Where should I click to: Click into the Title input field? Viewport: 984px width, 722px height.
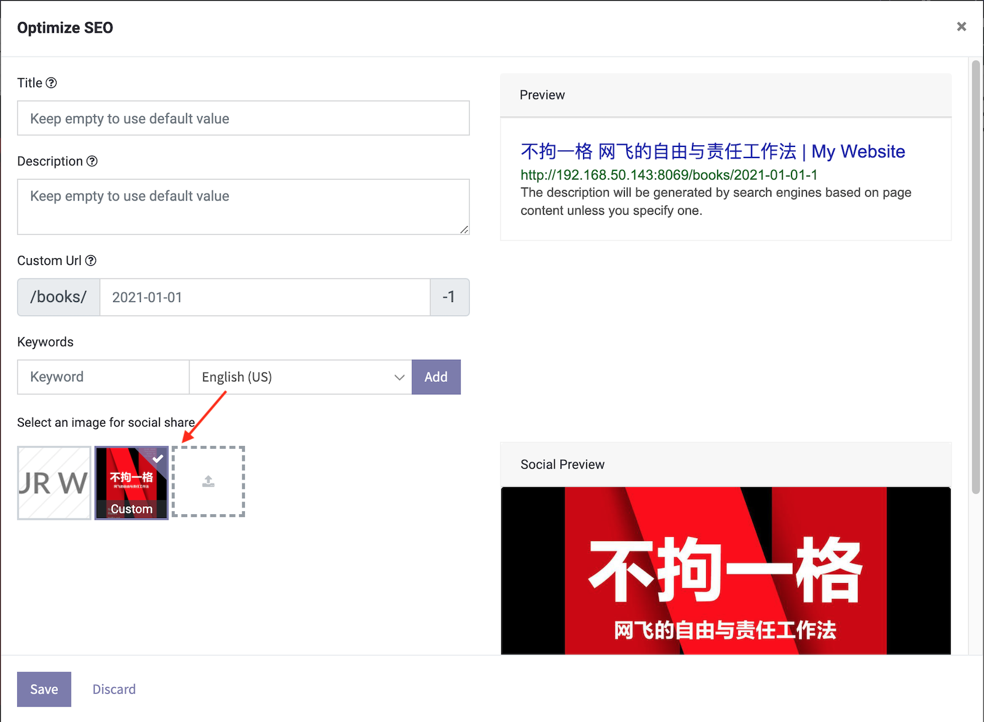click(244, 118)
